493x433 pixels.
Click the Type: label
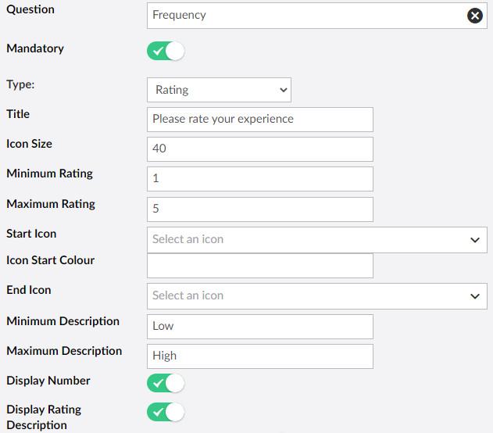[x=20, y=84]
